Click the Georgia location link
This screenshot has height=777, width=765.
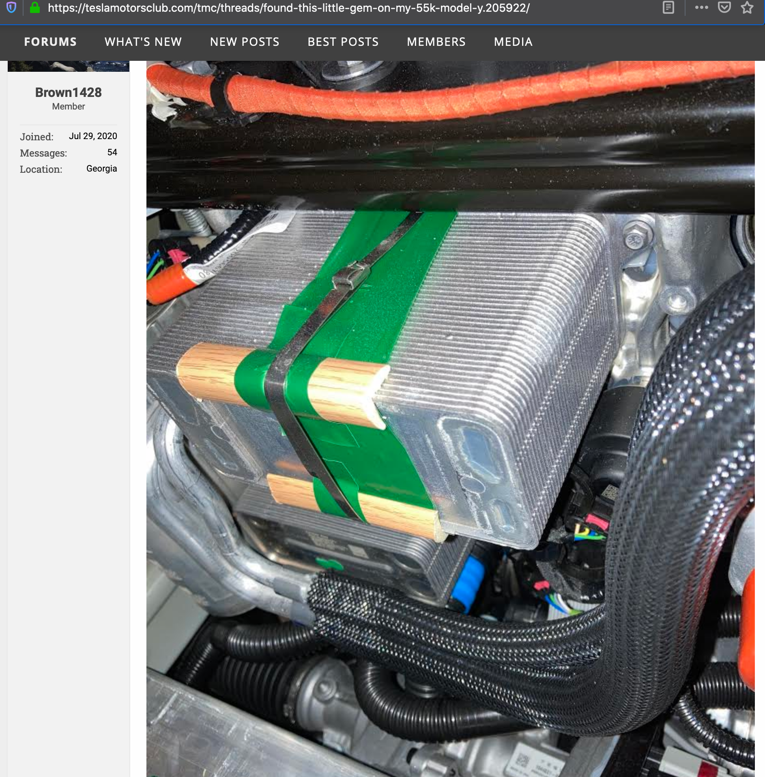coord(101,169)
